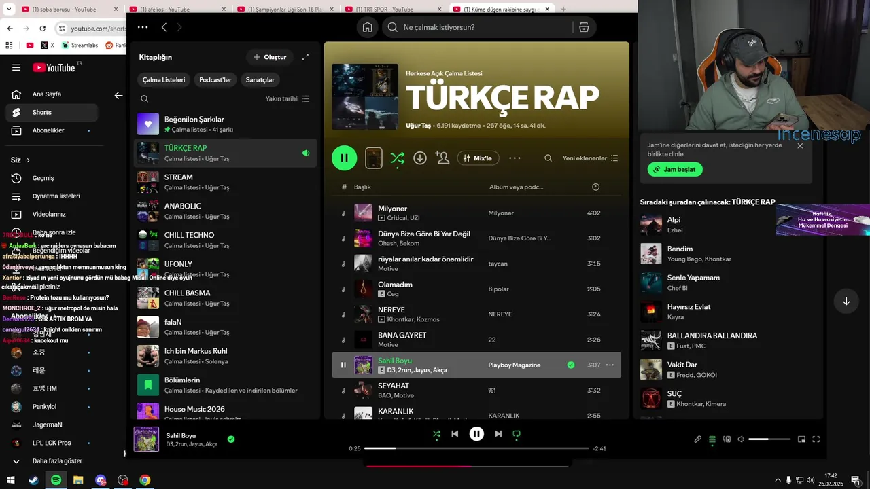The width and height of the screenshot is (870, 489).
Task: Sort tracks by Başlık column
Action: [x=362, y=187]
